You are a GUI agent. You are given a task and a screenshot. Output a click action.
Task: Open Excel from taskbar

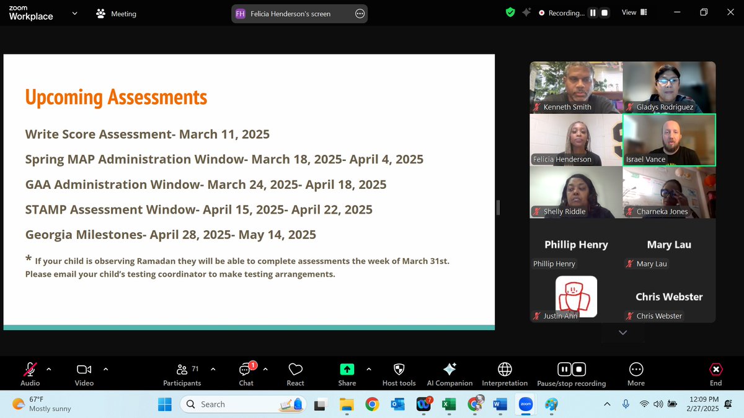pos(449,404)
